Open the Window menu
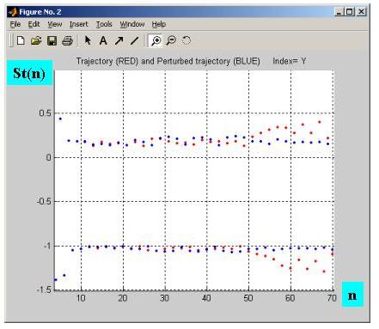Image resolution: width=379 pixels, height=329 pixels. pyautogui.click(x=132, y=24)
